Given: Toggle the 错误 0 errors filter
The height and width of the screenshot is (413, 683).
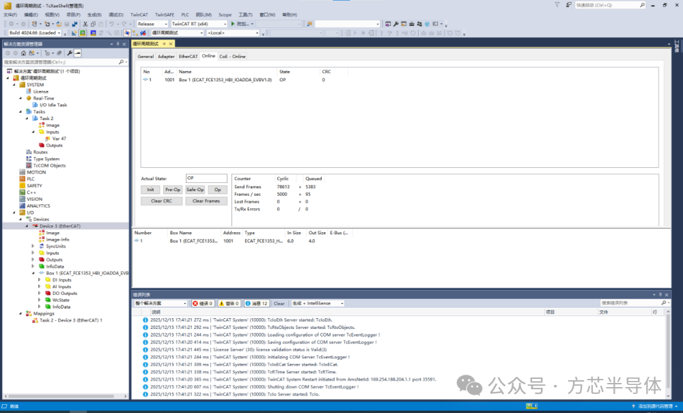Looking at the screenshot, I should point(203,303).
